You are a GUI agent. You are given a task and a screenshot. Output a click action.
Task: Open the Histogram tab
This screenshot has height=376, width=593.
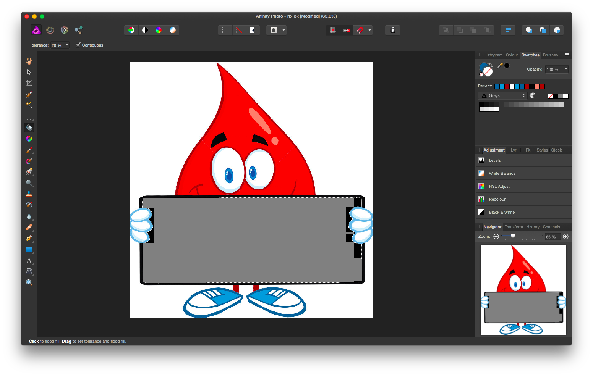pyautogui.click(x=493, y=55)
